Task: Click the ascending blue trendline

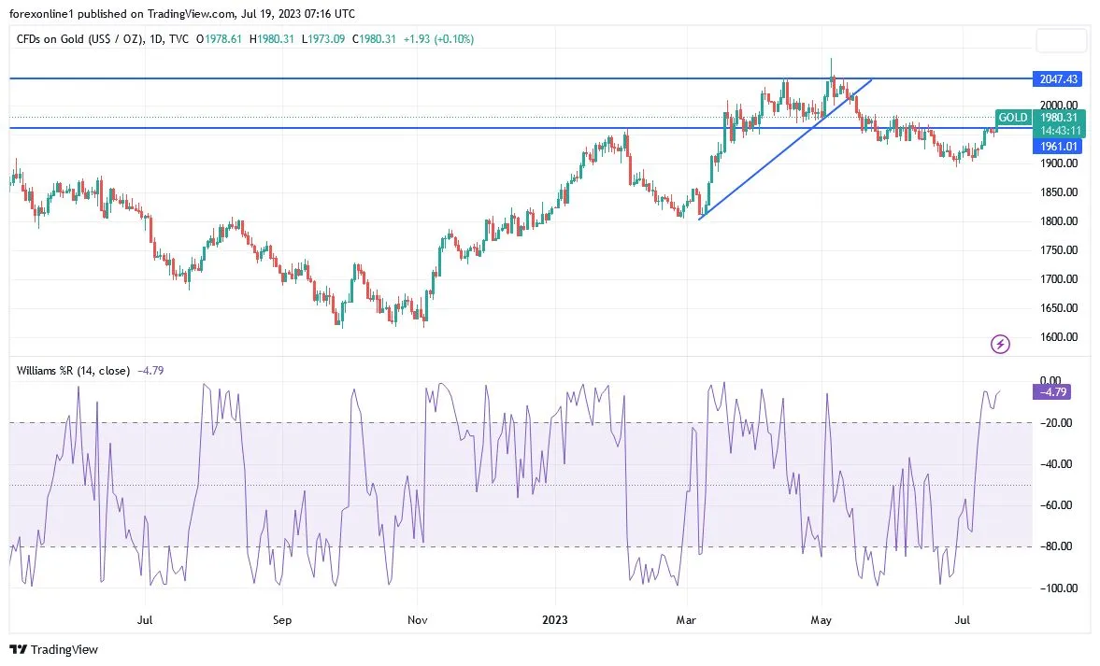Action: (x=786, y=149)
